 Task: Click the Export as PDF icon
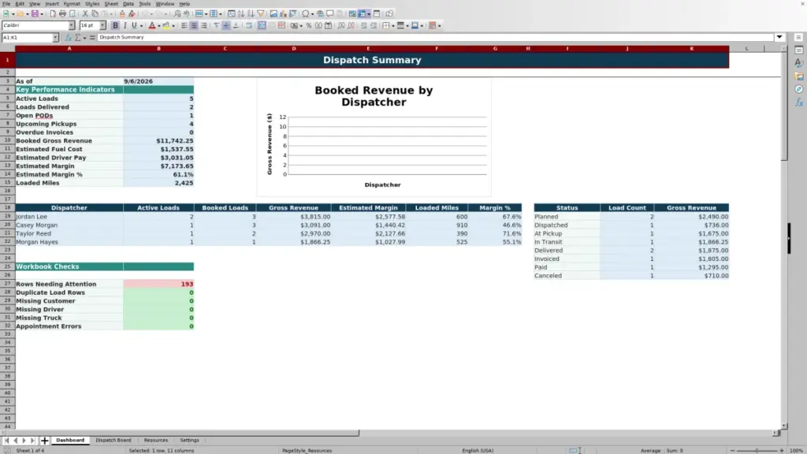pos(53,13)
